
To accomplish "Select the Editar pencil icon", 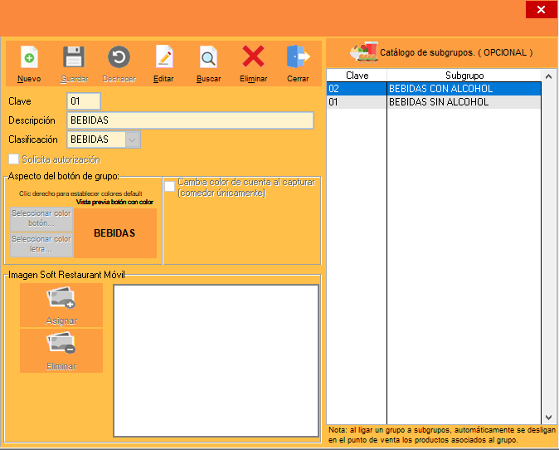I will pos(163,58).
